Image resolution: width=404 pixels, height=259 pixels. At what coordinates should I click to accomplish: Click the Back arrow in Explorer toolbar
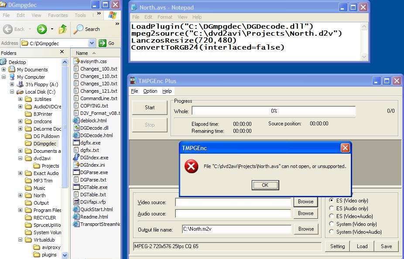(x=8, y=29)
